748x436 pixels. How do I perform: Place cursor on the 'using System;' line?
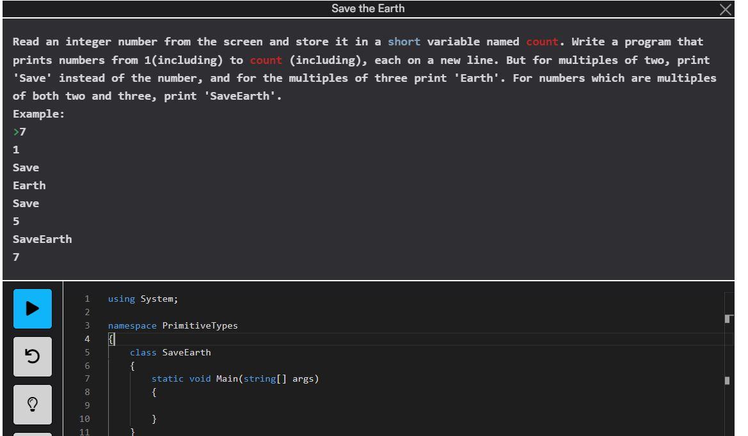(x=142, y=298)
